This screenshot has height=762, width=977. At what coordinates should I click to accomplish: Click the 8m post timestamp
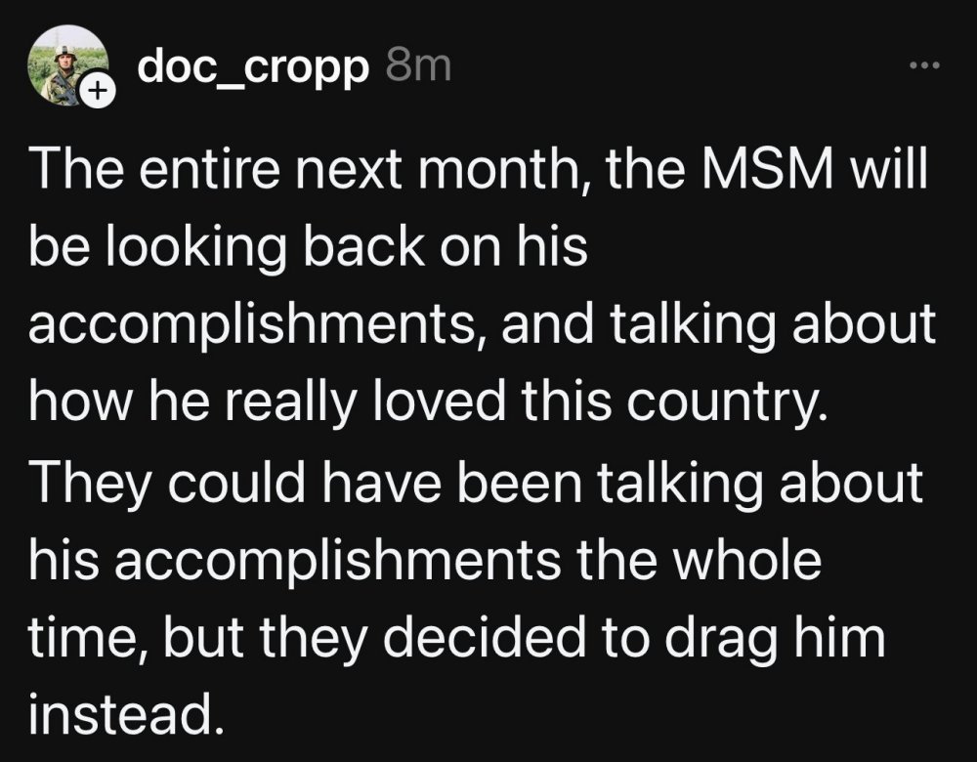point(419,66)
